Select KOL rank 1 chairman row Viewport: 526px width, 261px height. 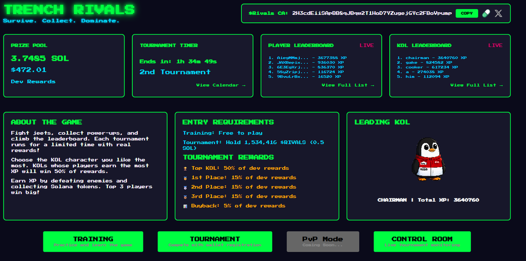(x=432, y=58)
